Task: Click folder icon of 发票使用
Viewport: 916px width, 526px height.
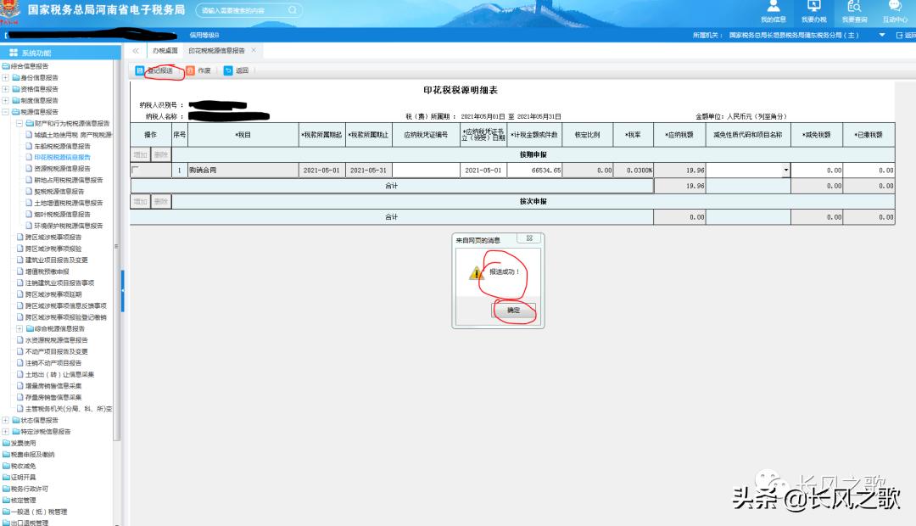Action: tap(7, 443)
